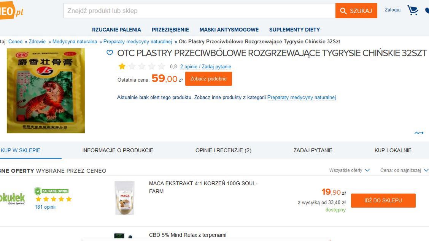Image resolution: width=429 pixels, height=241 pixels.
Task: Open the Rzucanie palenia menu link
Action: pyautogui.click(x=116, y=30)
